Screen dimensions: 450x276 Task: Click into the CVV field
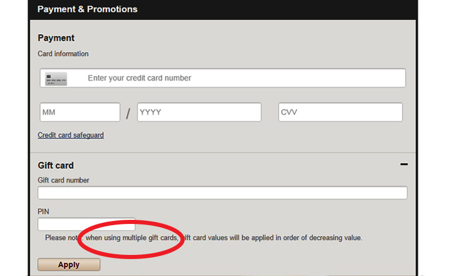click(x=340, y=112)
